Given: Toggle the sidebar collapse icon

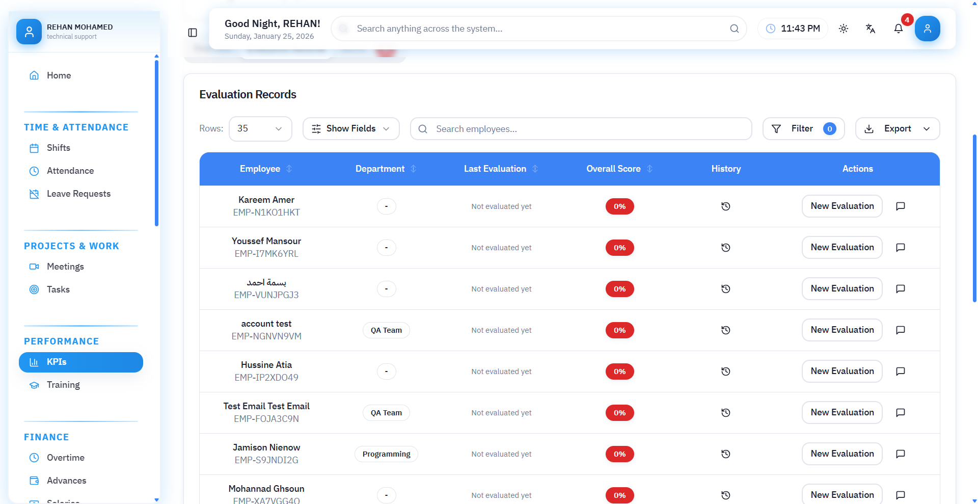Looking at the screenshot, I should [x=193, y=33].
